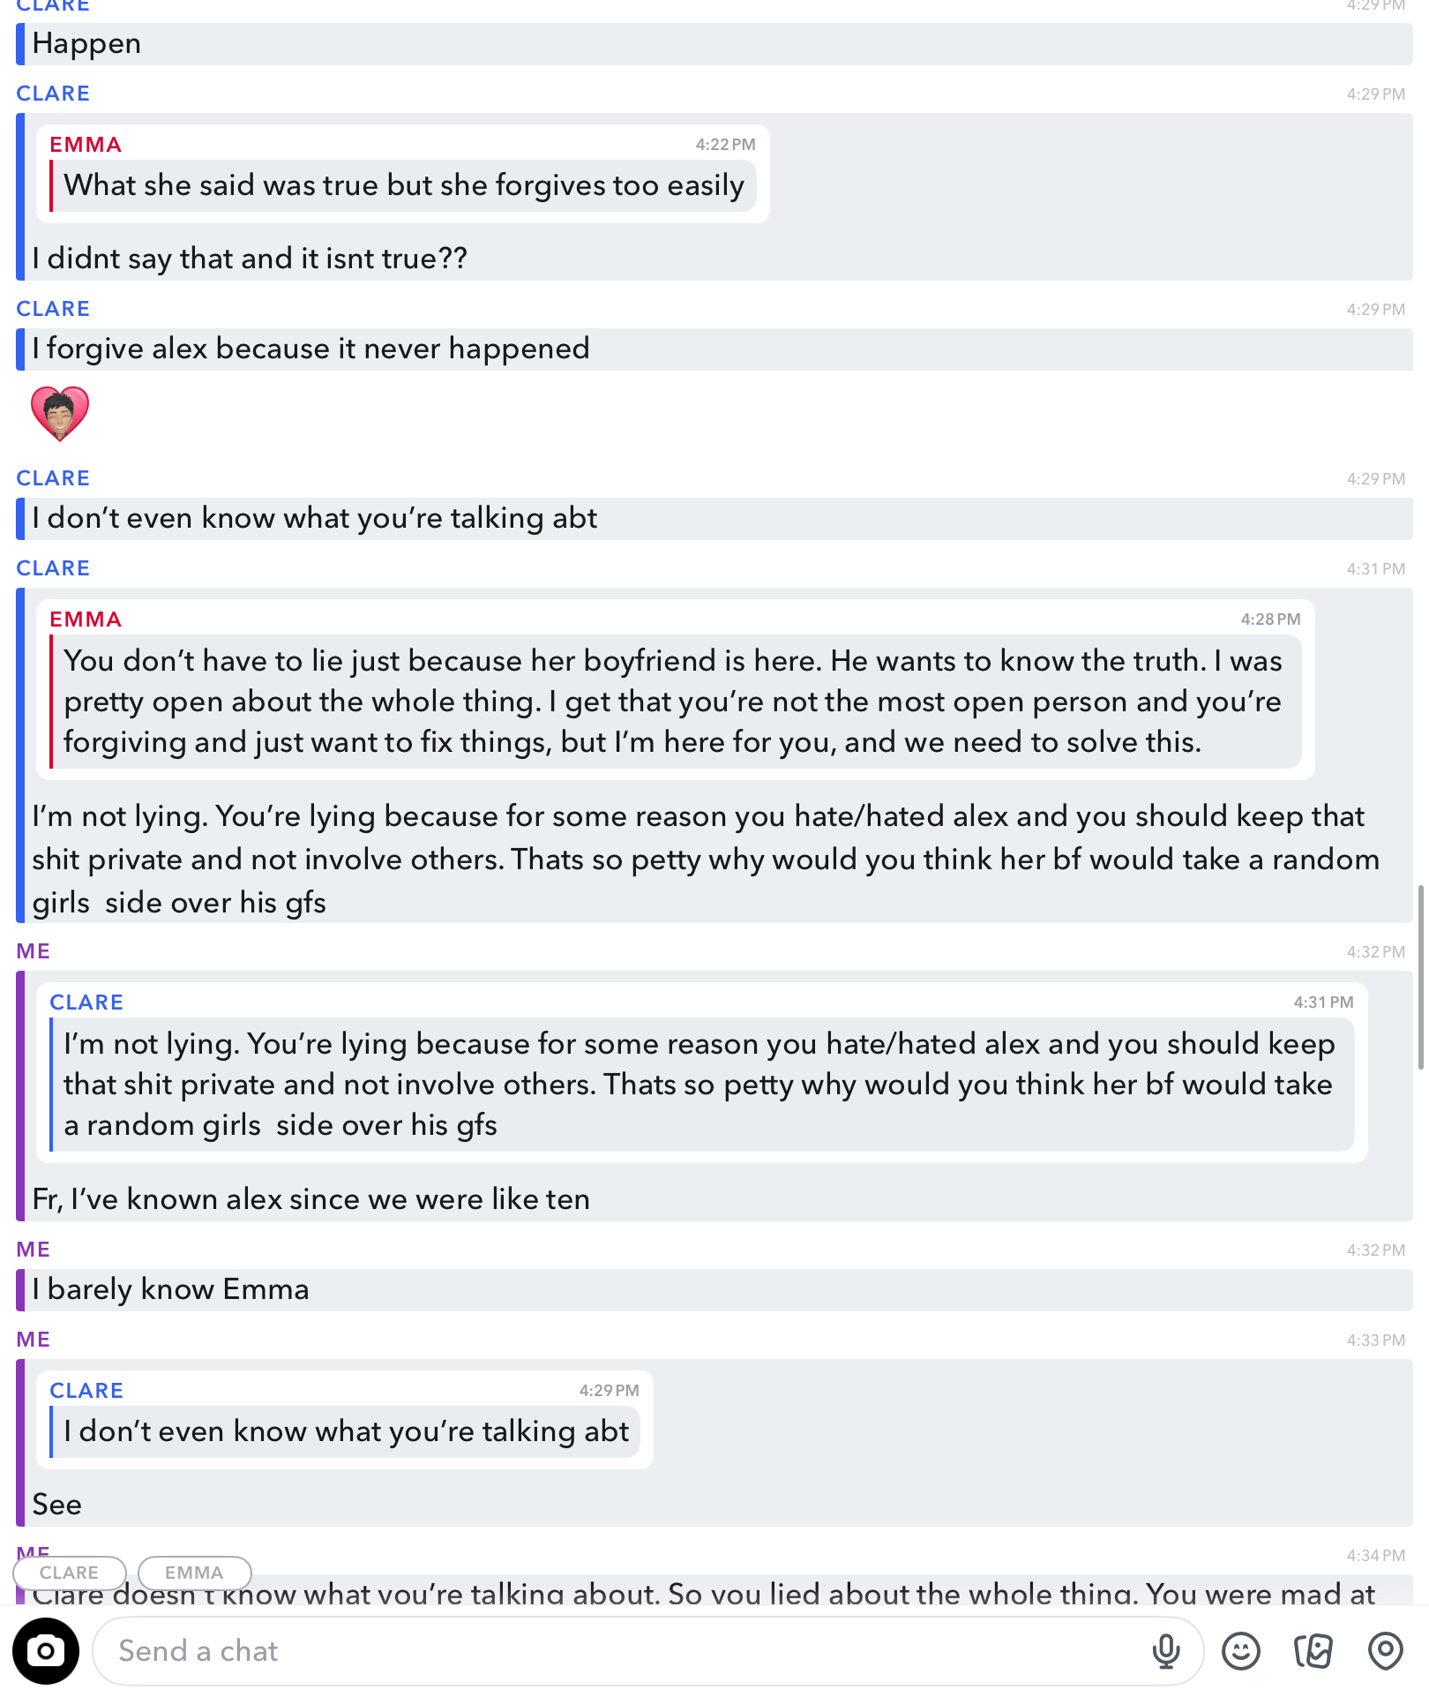Share location with the map pin icon
The image size is (1429, 1697).
[1385, 1650]
